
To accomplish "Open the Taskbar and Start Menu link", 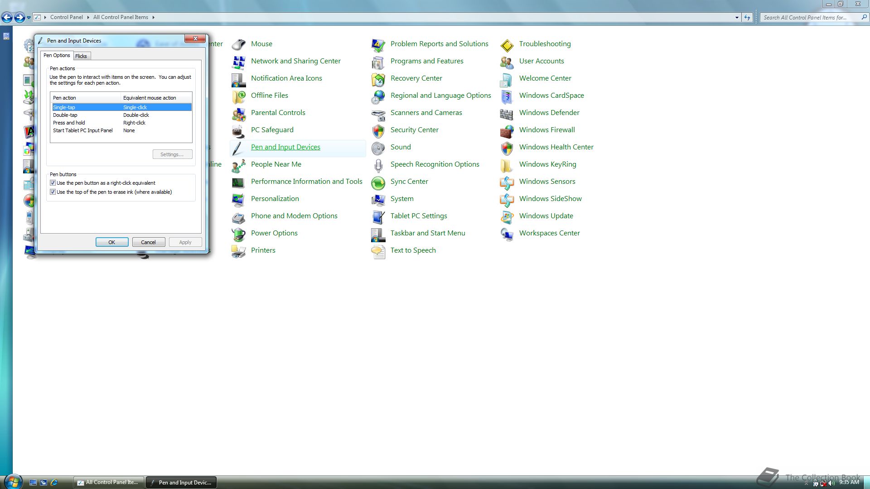I will (x=428, y=233).
